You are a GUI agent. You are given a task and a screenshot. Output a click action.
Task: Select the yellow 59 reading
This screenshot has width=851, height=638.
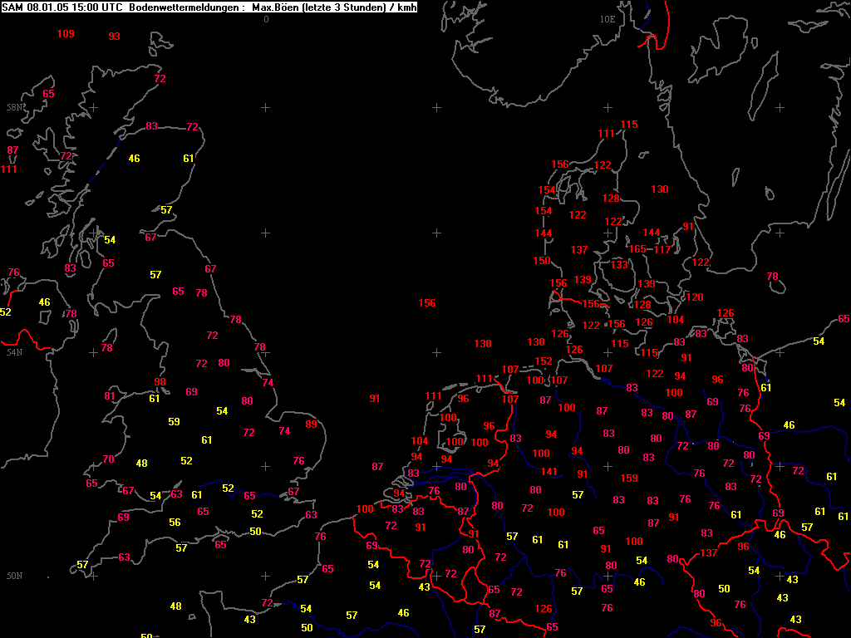pos(174,421)
